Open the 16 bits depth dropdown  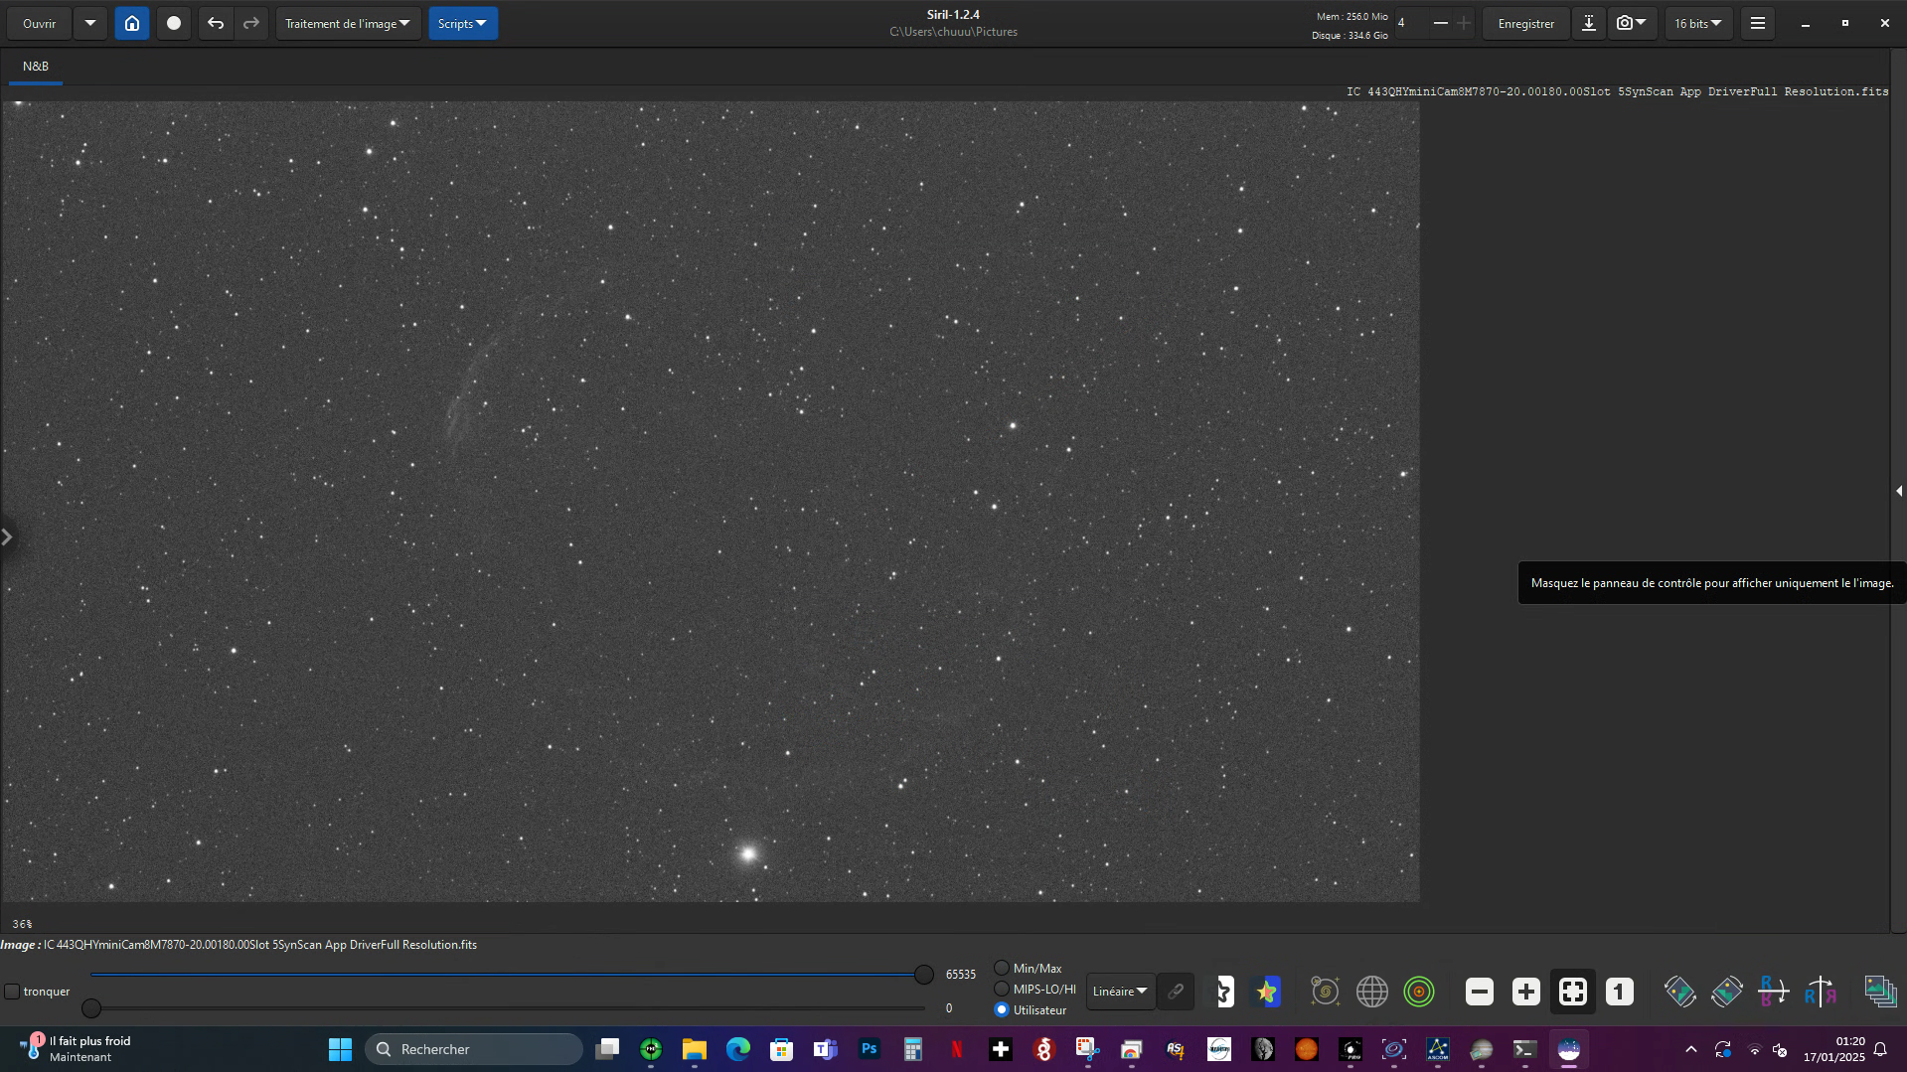coord(1698,23)
